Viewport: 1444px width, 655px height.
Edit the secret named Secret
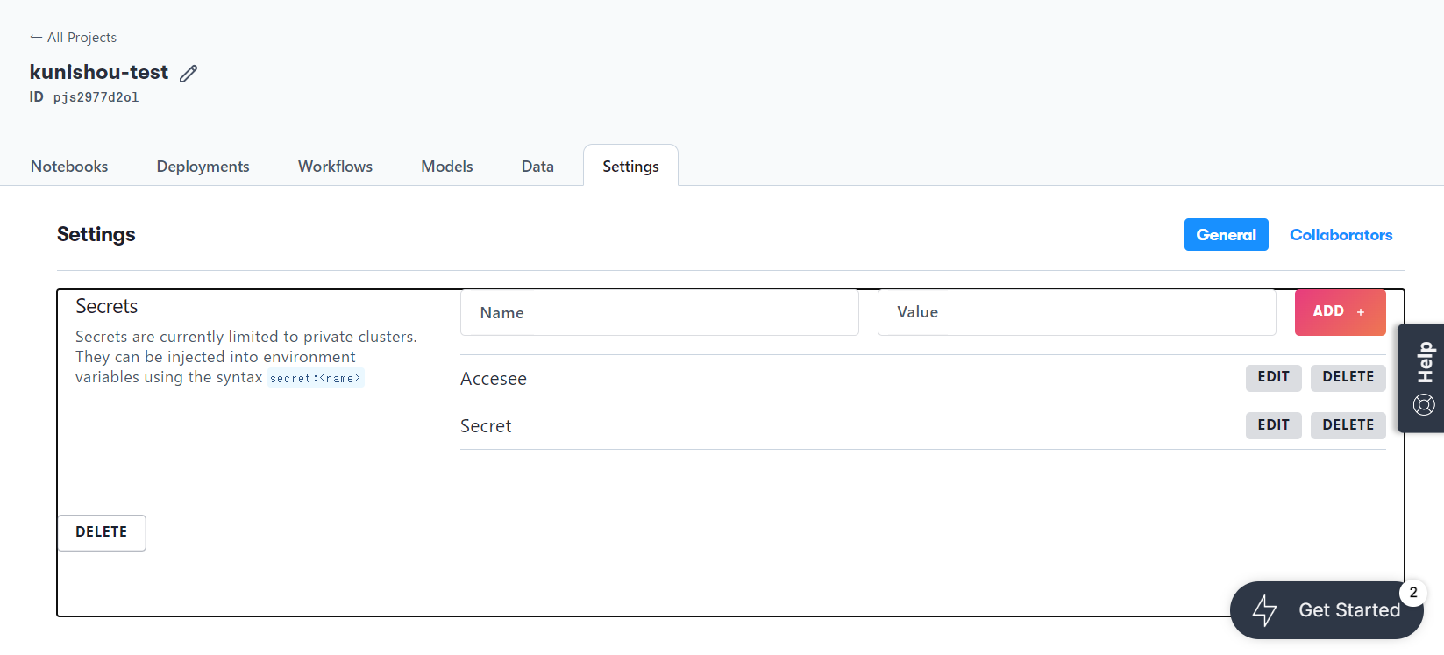(x=1273, y=425)
